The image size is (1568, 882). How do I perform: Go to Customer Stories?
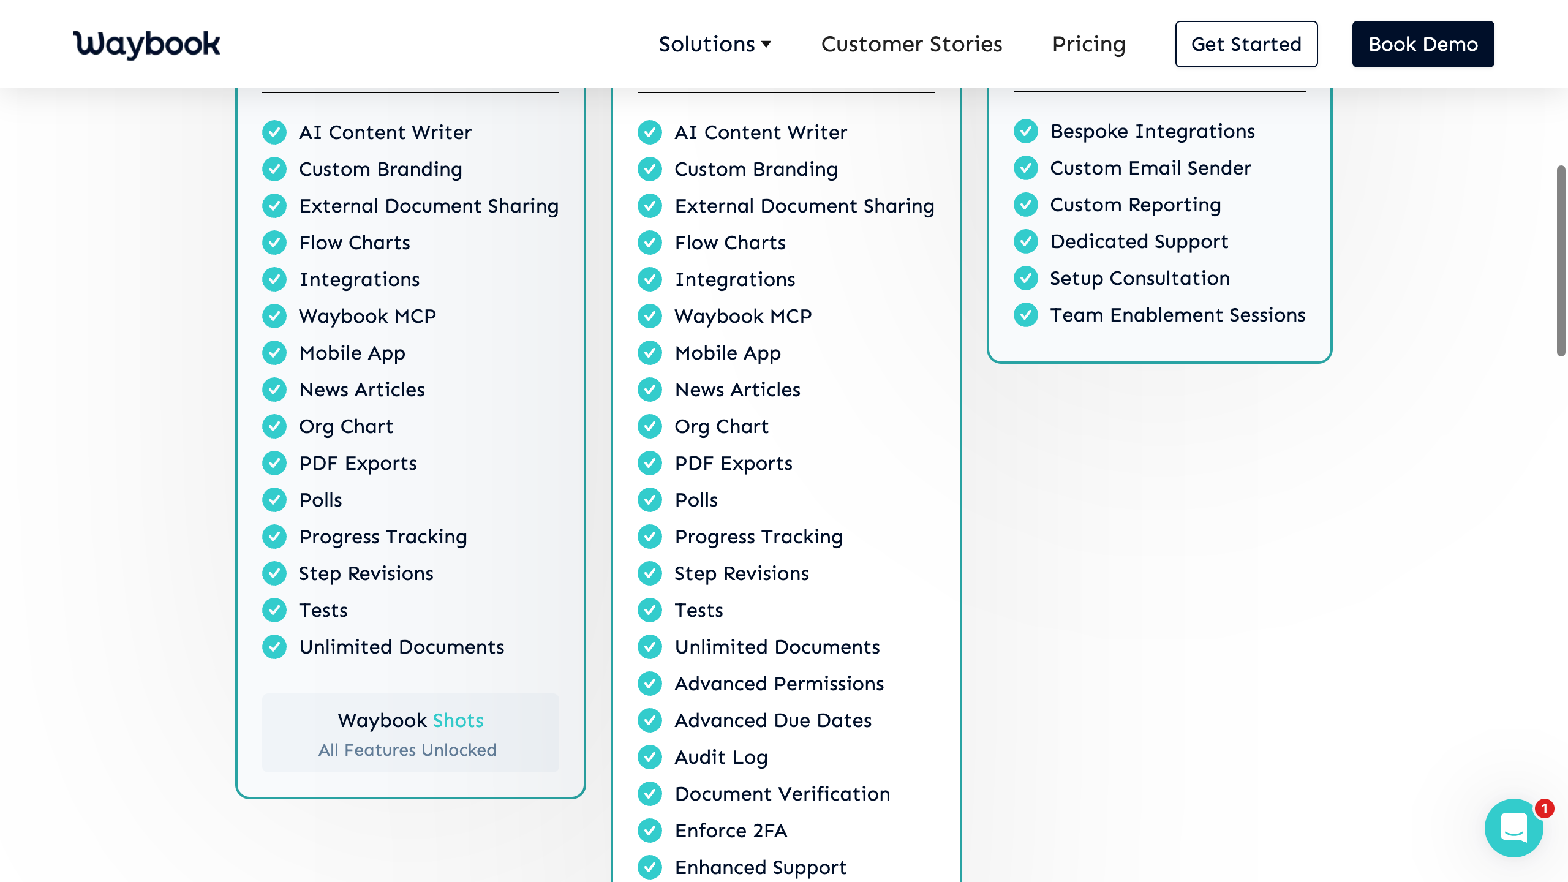[x=911, y=43]
